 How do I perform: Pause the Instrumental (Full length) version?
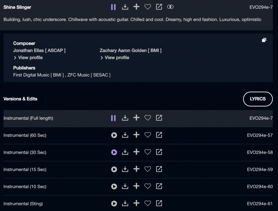click(113, 118)
